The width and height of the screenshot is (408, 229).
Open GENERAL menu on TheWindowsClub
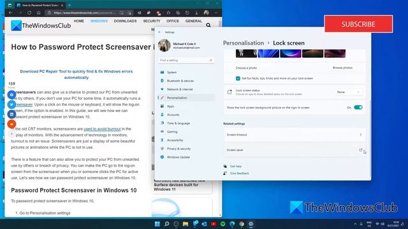click(194, 21)
